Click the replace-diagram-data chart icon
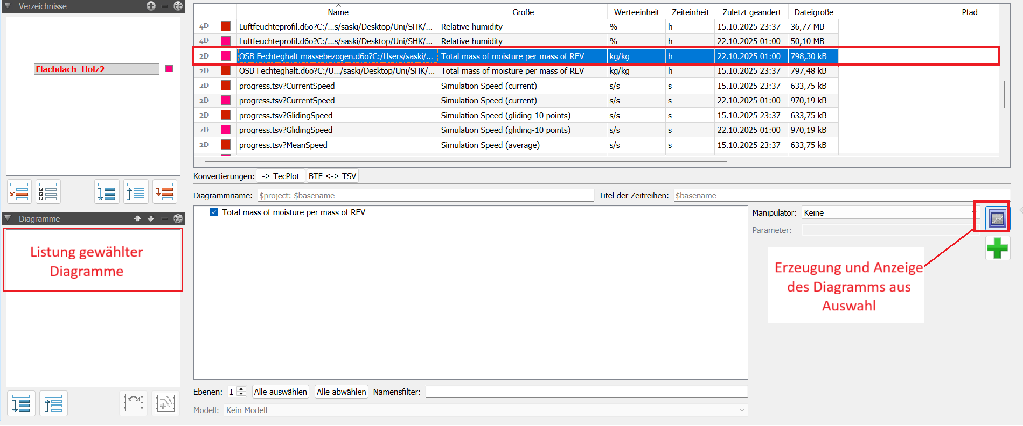Image resolution: width=1023 pixels, height=426 pixels. coord(133,403)
